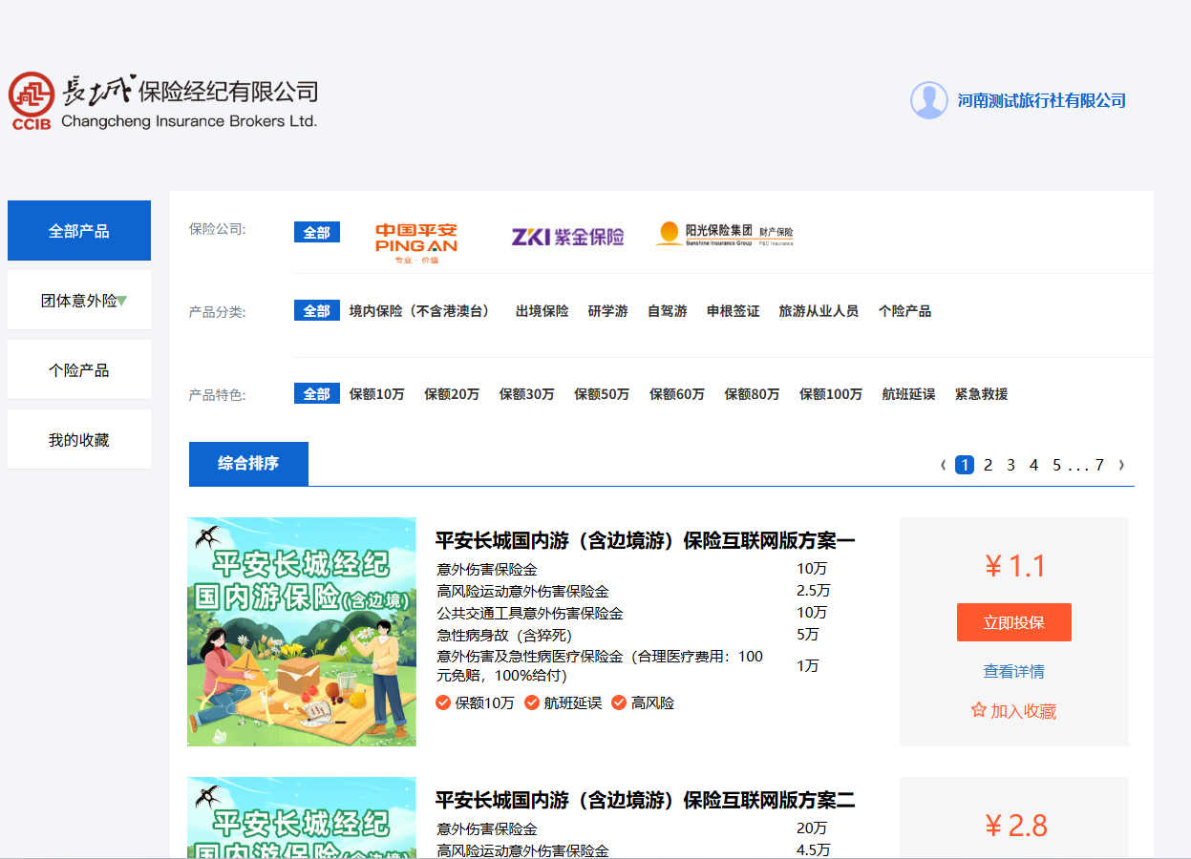Open 个险产品 in the left sidebar
Viewport: 1191px width, 859px height.
coord(79,370)
